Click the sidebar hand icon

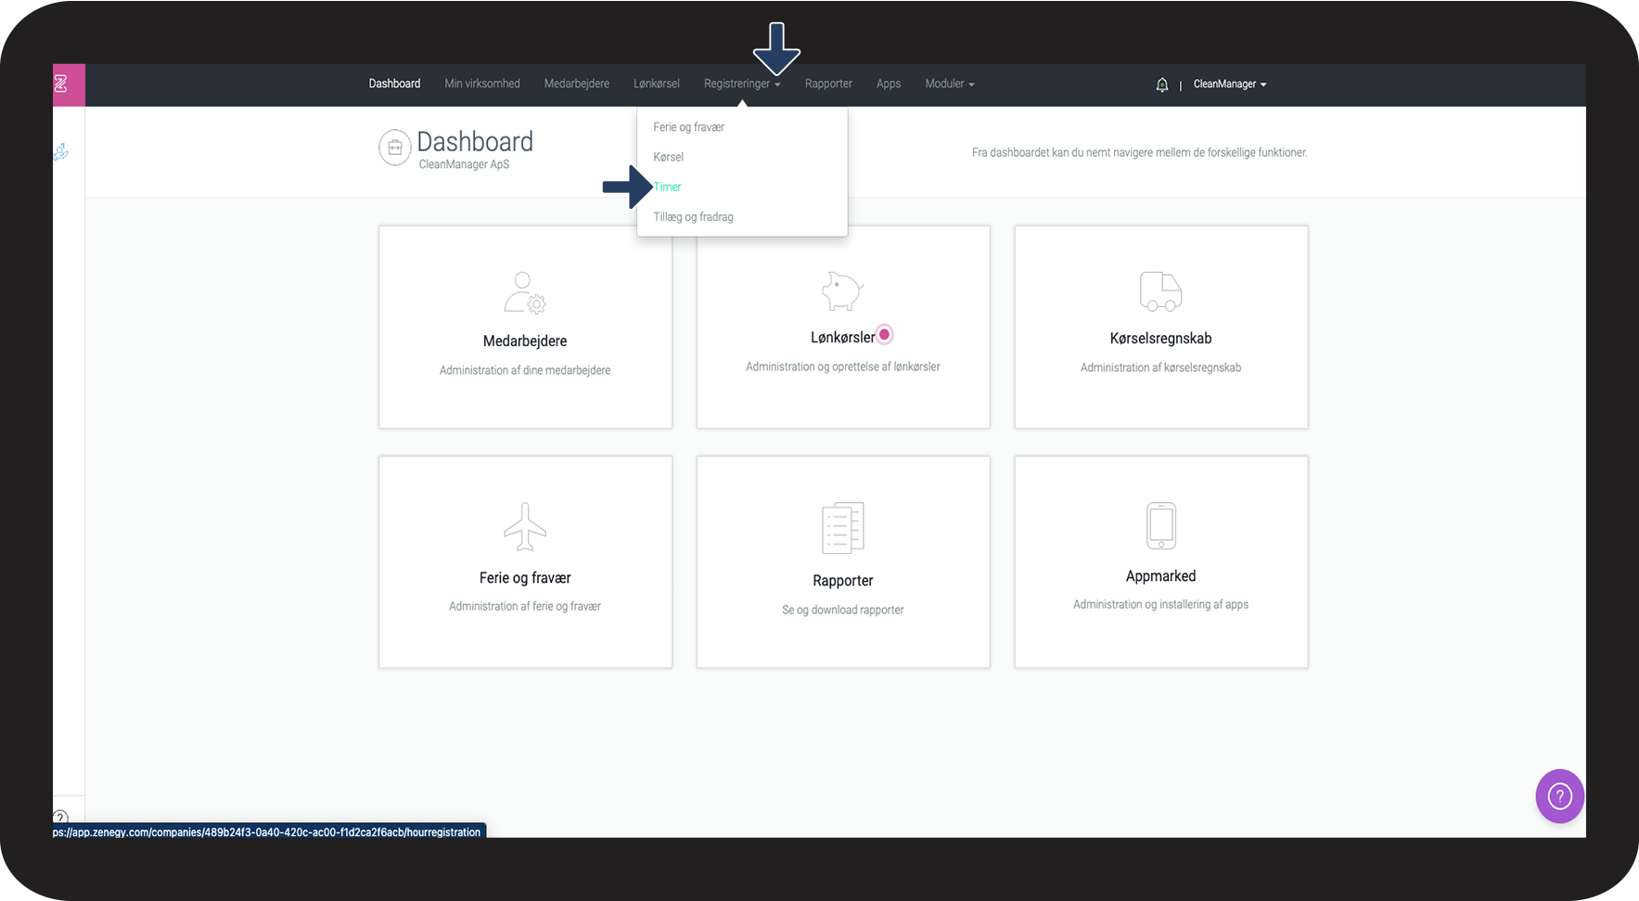point(61,151)
